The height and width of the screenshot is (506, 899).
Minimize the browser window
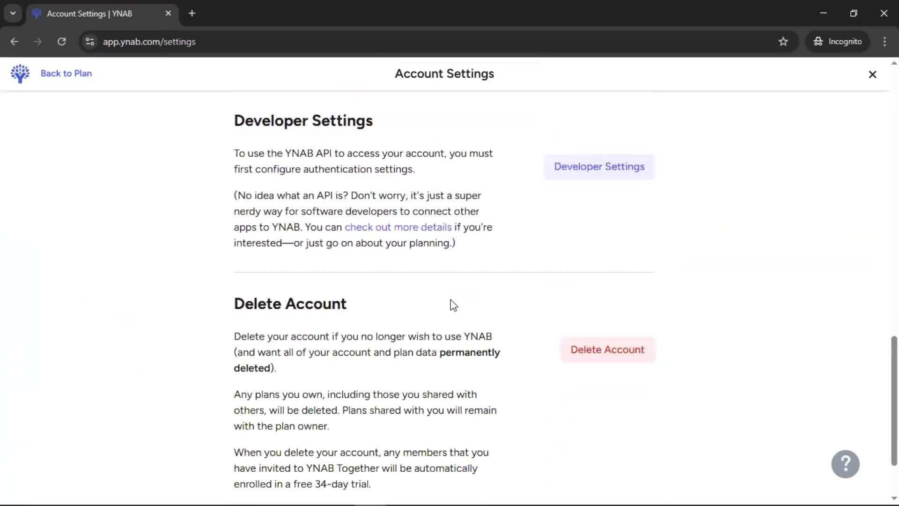pos(824,13)
